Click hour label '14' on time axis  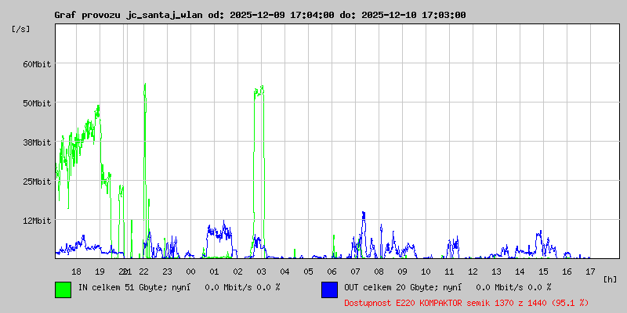pyautogui.click(x=520, y=272)
